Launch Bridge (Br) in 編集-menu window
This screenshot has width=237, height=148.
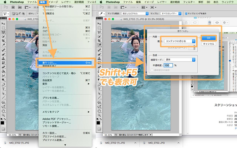13,7
